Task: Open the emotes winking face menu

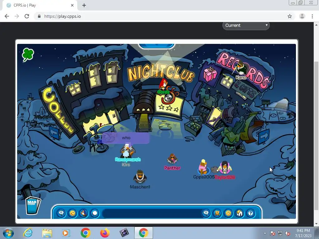Action: [x=72, y=213]
